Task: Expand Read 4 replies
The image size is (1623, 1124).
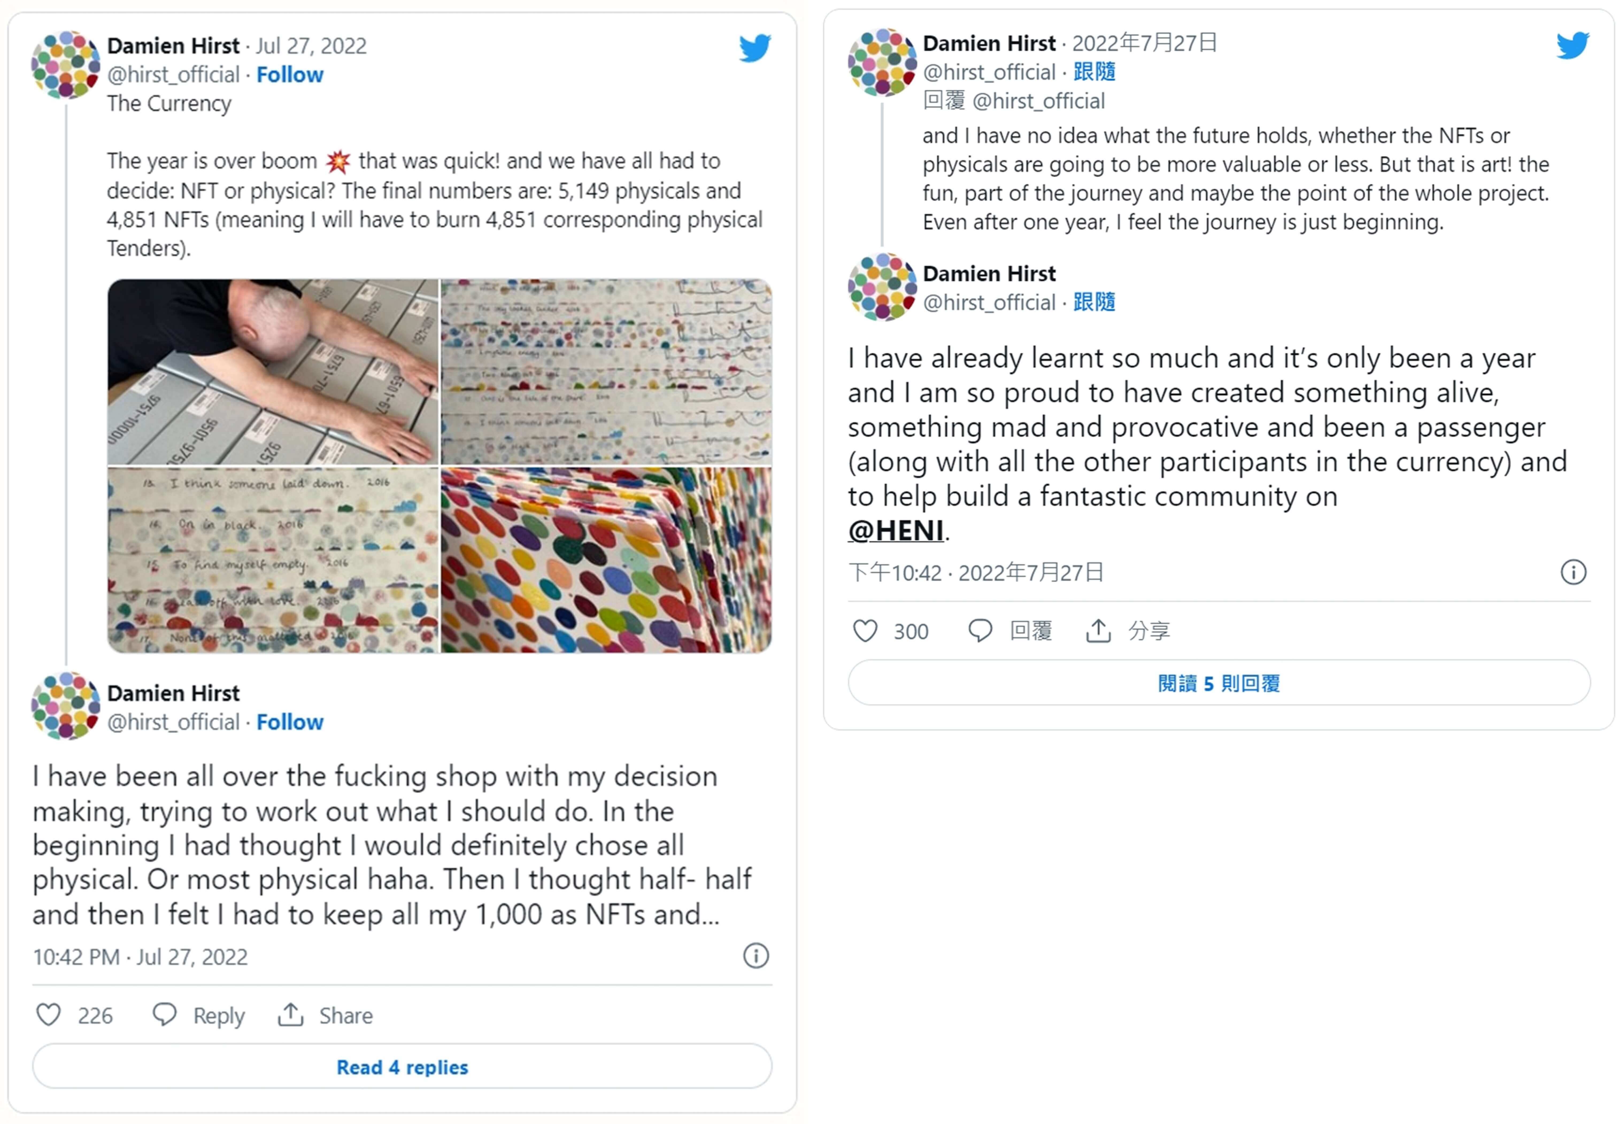Action: [x=402, y=1067]
